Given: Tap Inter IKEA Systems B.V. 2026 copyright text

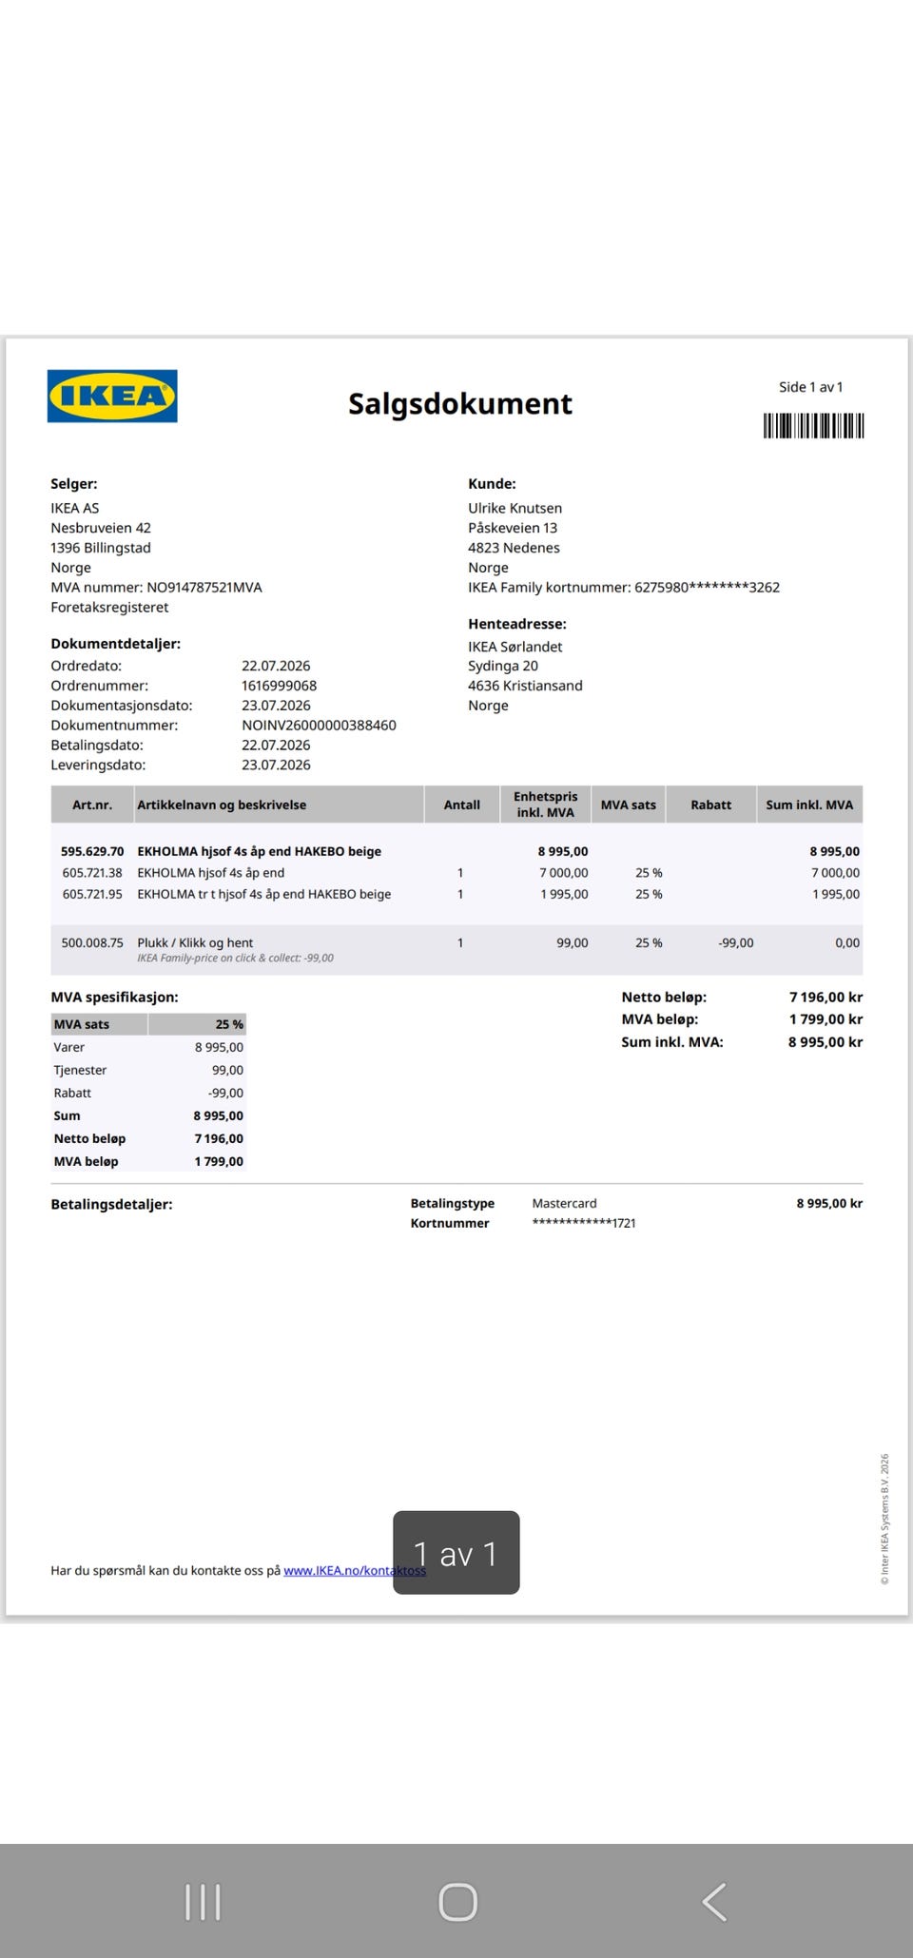Looking at the screenshot, I should (884, 1519).
